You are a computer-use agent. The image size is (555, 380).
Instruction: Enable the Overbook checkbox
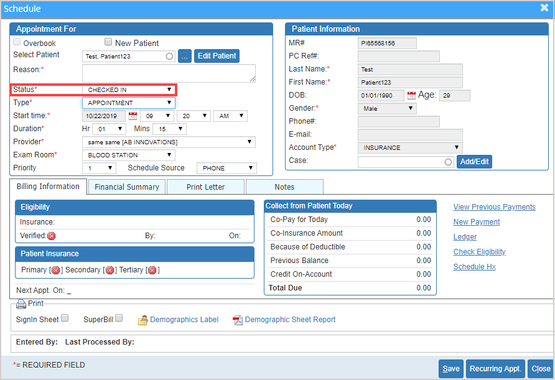[x=17, y=43]
